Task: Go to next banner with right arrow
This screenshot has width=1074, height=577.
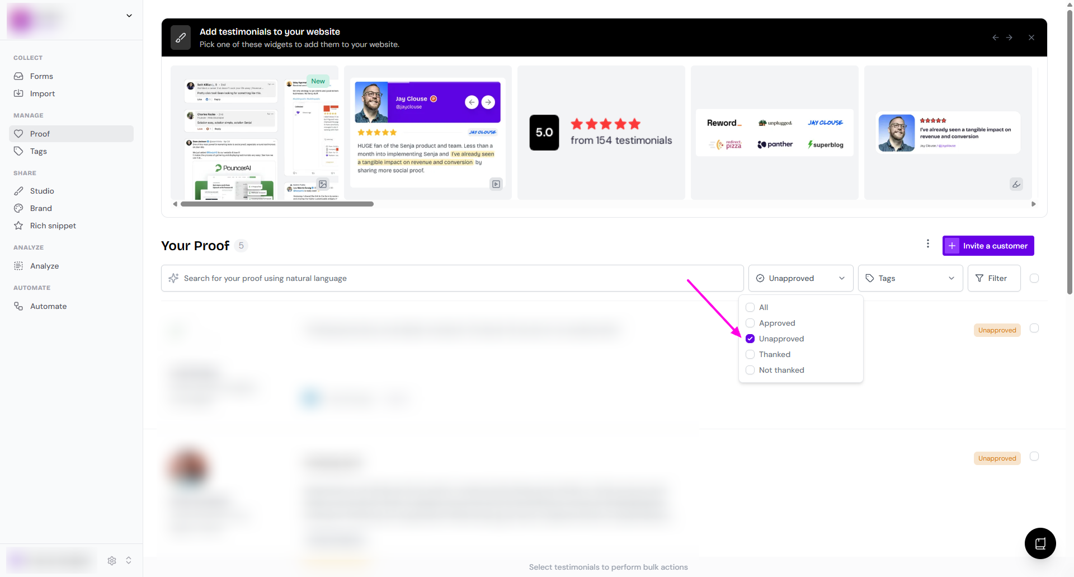Action: (x=1009, y=37)
